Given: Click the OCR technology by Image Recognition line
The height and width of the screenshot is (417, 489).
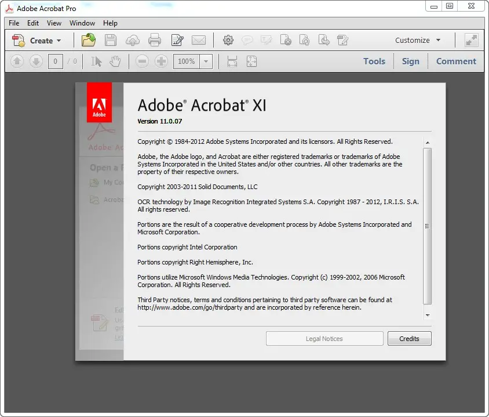Looking at the screenshot, I should (x=278, y=206).
